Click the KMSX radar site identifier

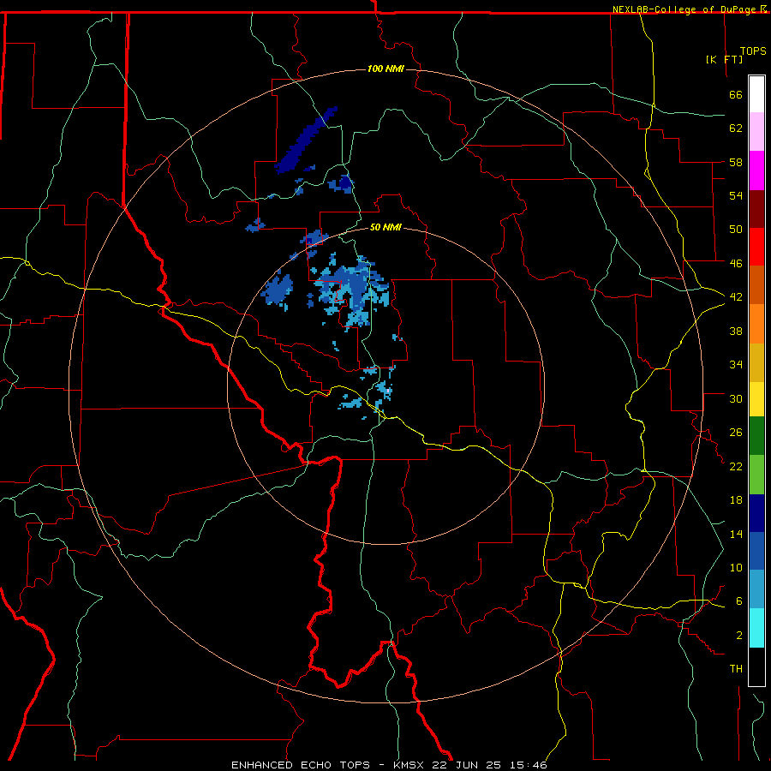(409, 765)
